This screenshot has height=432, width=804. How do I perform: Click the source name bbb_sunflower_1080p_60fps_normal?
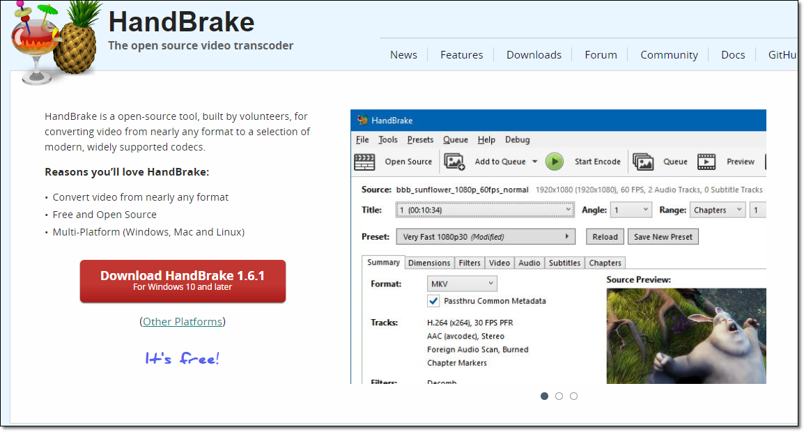[462, 190]
